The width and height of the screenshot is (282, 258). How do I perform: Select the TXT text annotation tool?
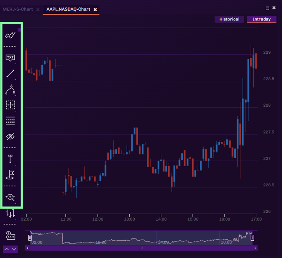coord(10,58)
